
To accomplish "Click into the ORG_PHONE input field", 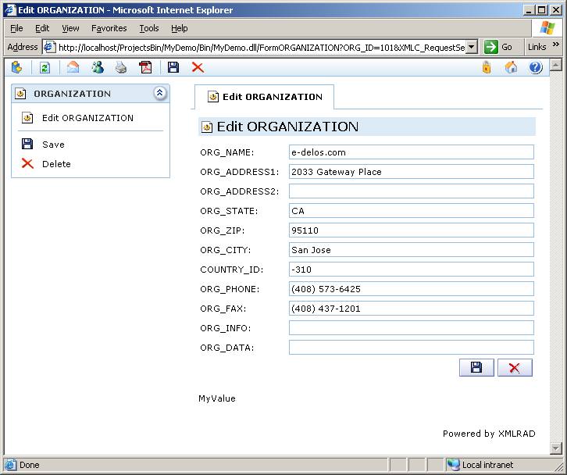I will coord(411,289).
